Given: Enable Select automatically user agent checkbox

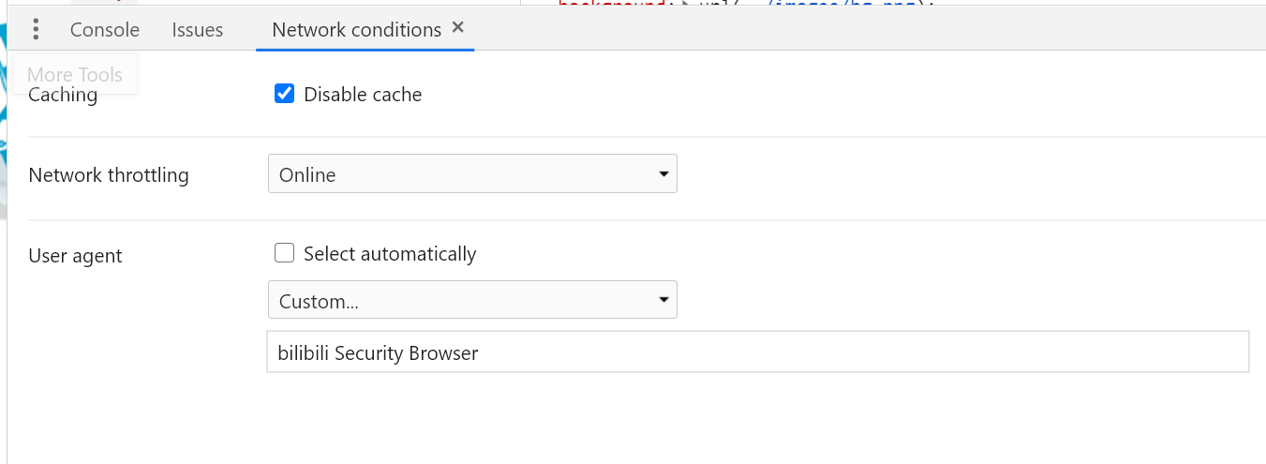Looking at the screenshot, I should coord(285,253).
